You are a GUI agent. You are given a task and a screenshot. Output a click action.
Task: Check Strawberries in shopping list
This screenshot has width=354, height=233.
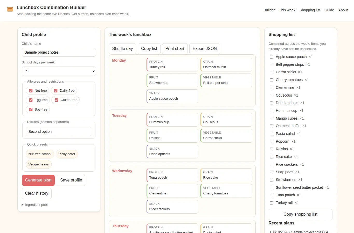(271, 180)
